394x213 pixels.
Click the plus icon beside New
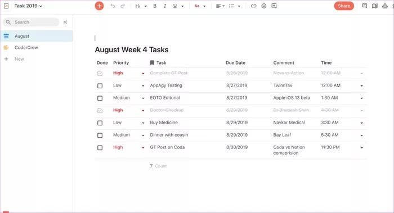[x=6, y=59]
